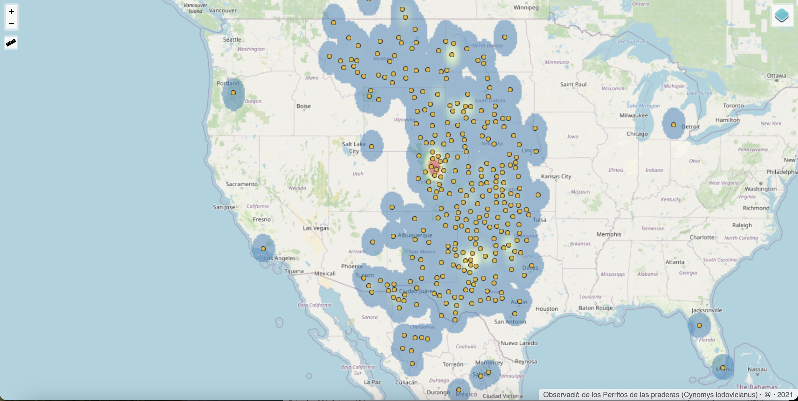Click marker left of Albuquerque label

[393, 236]
